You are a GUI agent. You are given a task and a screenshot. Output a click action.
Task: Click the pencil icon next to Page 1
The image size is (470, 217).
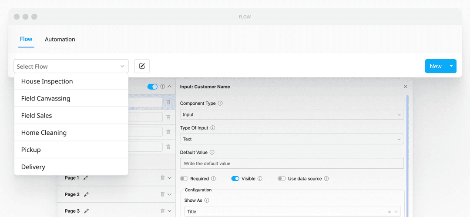86,178
